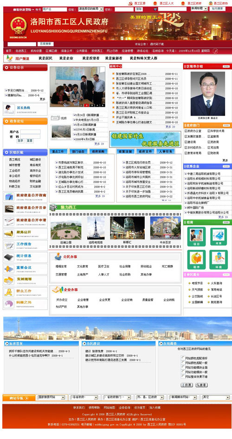The width and height of the screenshot is (232, 439).
Task: Click the 更多 link under 优秀企业
Action: pyautogui.click(x=223, y=217)
